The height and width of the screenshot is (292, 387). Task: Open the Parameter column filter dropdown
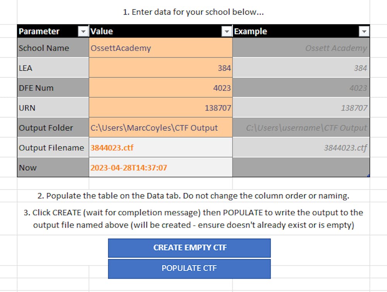click(x=83, y=32)
